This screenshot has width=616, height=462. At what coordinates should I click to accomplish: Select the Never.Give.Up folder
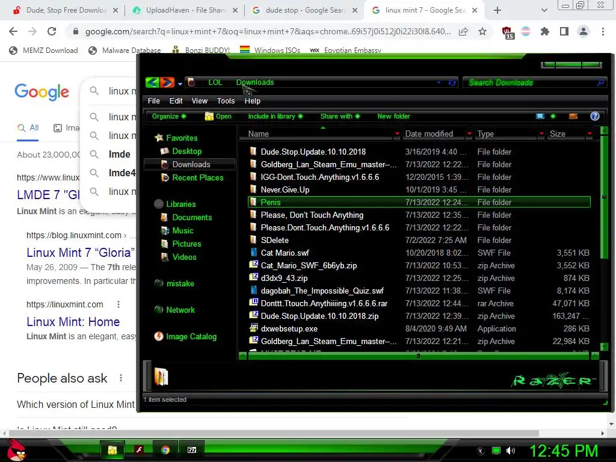click(x=285, y=189)
